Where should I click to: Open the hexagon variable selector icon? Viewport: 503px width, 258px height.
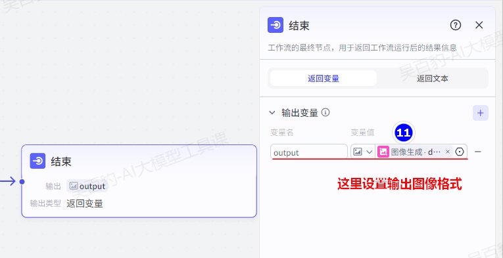460,152
